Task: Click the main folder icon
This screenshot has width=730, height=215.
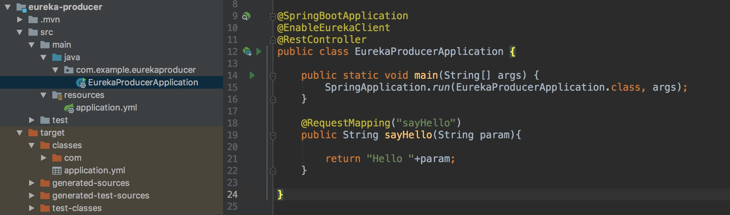Action: coord(45,45)
